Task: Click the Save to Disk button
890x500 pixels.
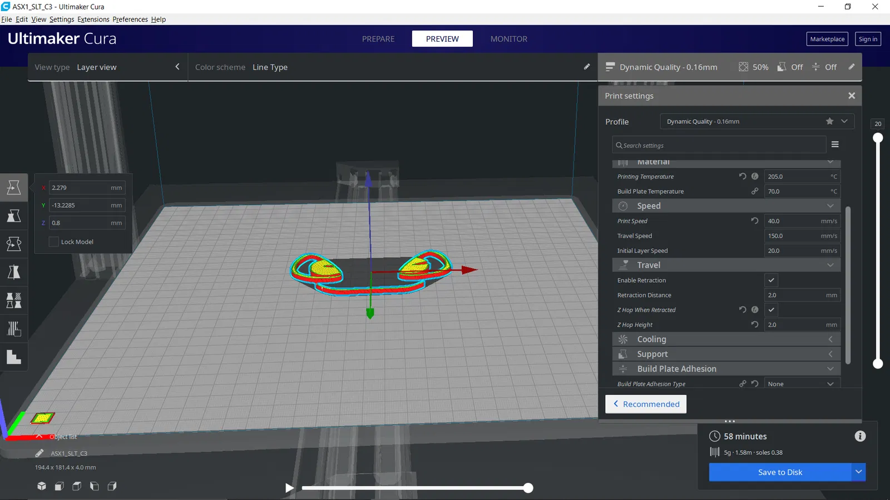Action: [x=780, y=472]
